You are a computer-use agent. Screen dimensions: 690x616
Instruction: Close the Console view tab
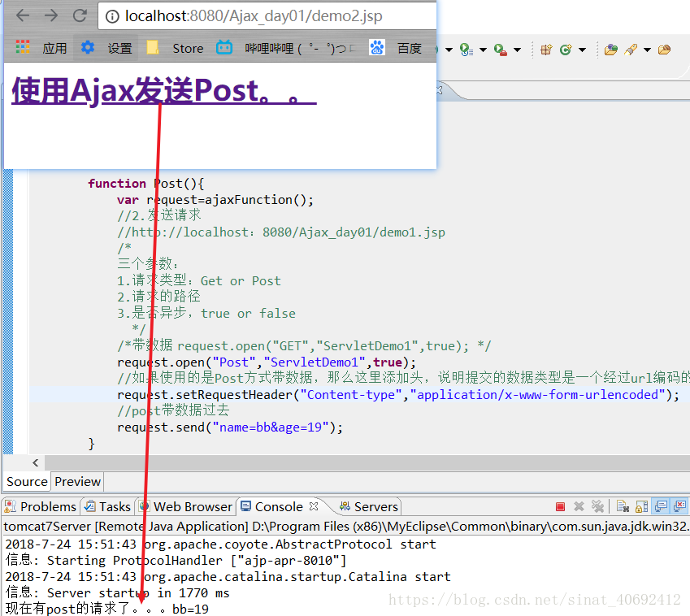[314, 506]
